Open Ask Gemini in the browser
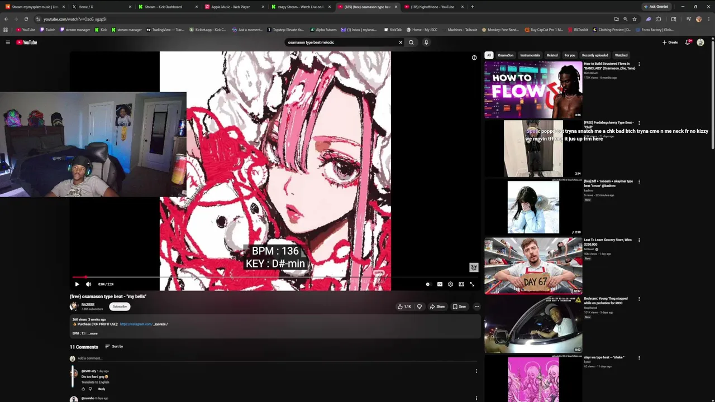715x402 pixels. click(x=656, y=7)
